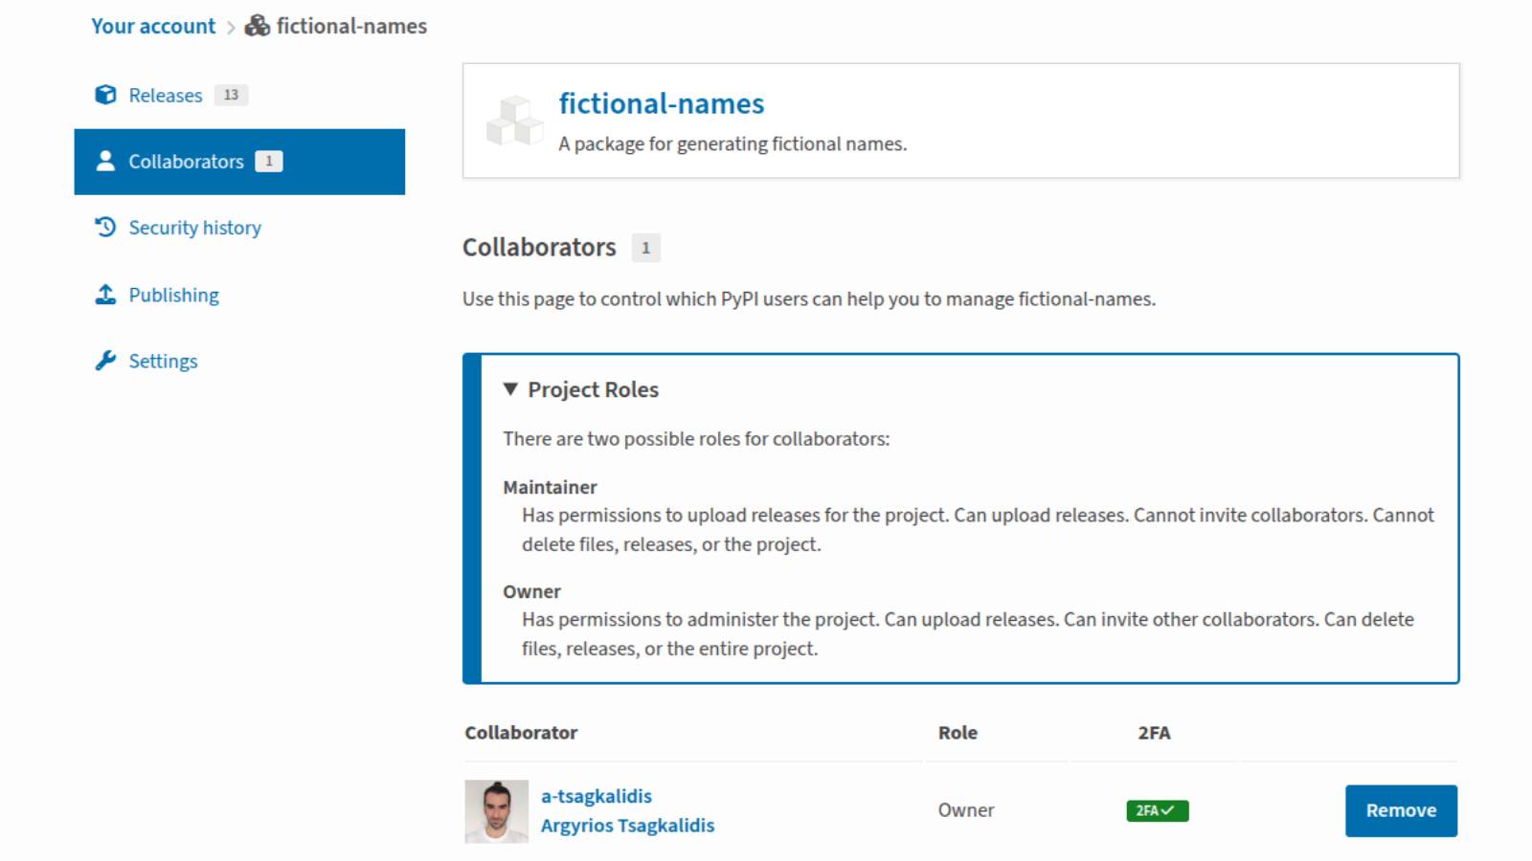The width and height of the screenshot is (1532, 861).
Task: Click the upload icon beside Publishing
Action: tap(105, 295)
